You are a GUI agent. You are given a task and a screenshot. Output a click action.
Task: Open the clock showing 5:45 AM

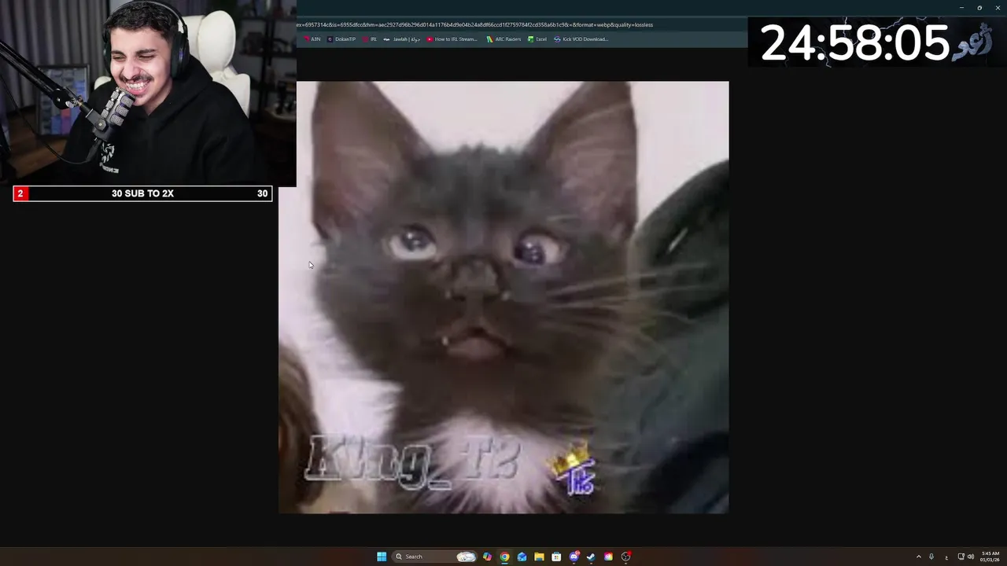[990, 557]
